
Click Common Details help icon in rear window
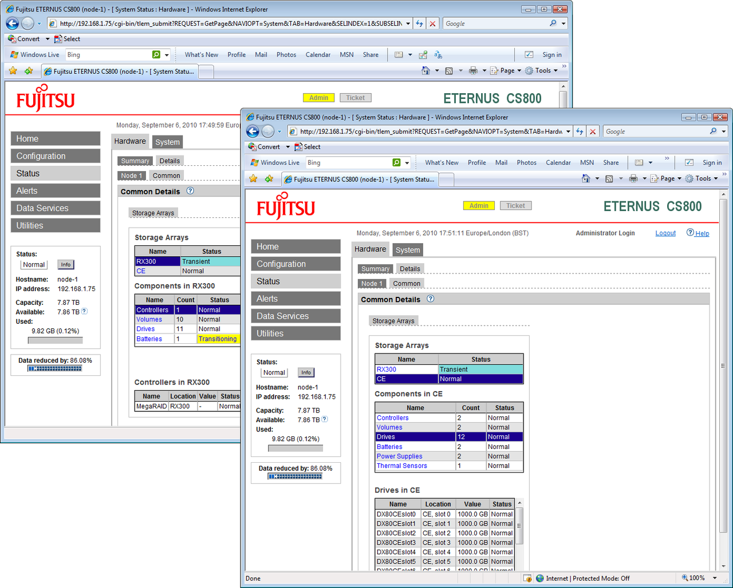(190, 190)
